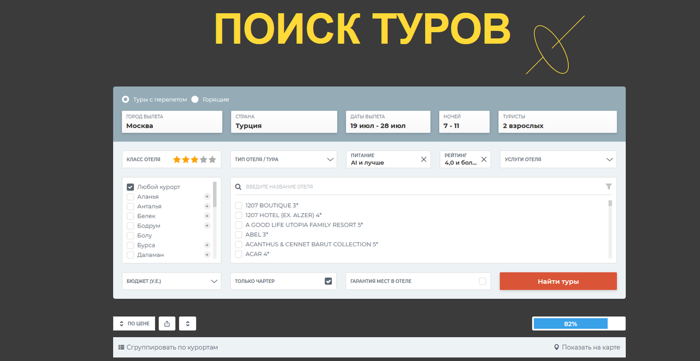
Task: Uncheck the Только чартер checkbox
Action: pyautogui.click(x=328, y=281)
